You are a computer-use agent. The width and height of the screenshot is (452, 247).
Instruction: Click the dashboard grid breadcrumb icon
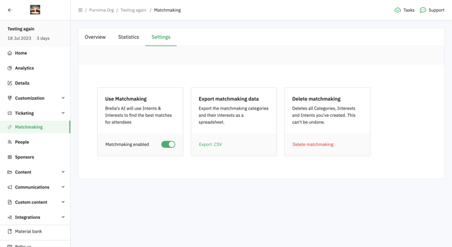(x=80, y=10)
